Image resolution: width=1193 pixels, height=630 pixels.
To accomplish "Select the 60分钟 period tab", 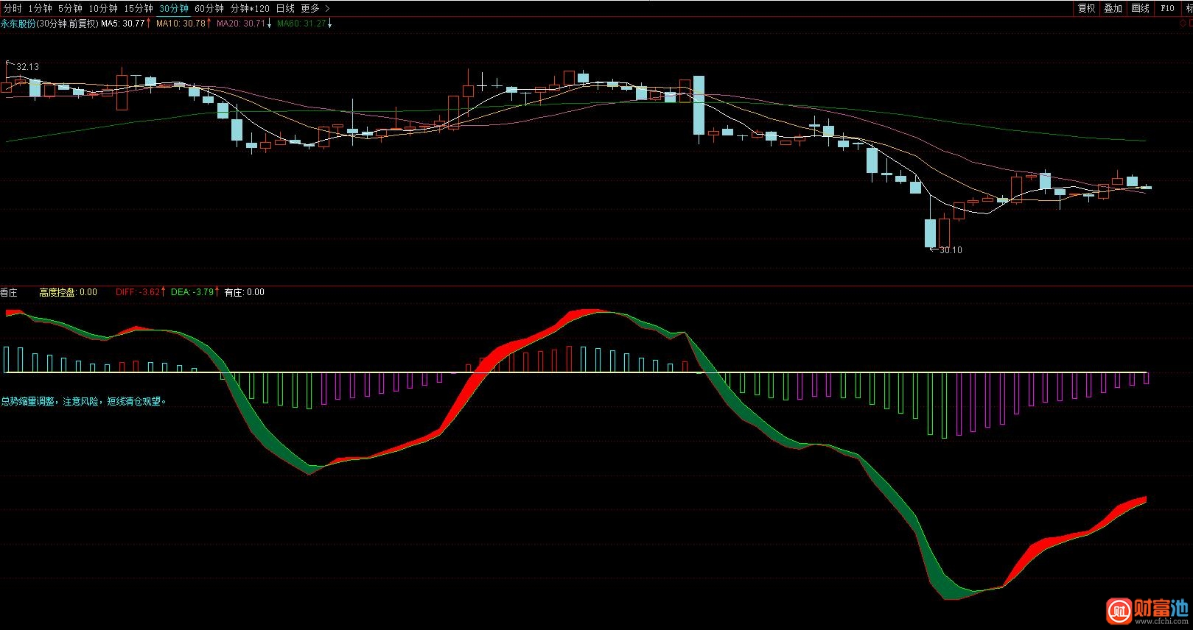I will [x=209, y=8].
